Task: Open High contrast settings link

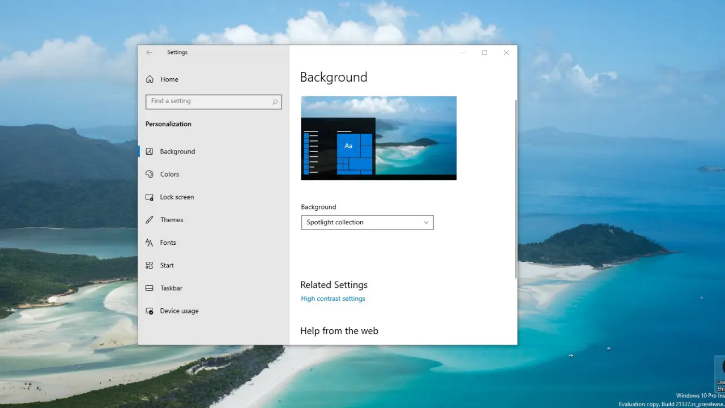Action: pyautogui.click(x=333, y=299)
